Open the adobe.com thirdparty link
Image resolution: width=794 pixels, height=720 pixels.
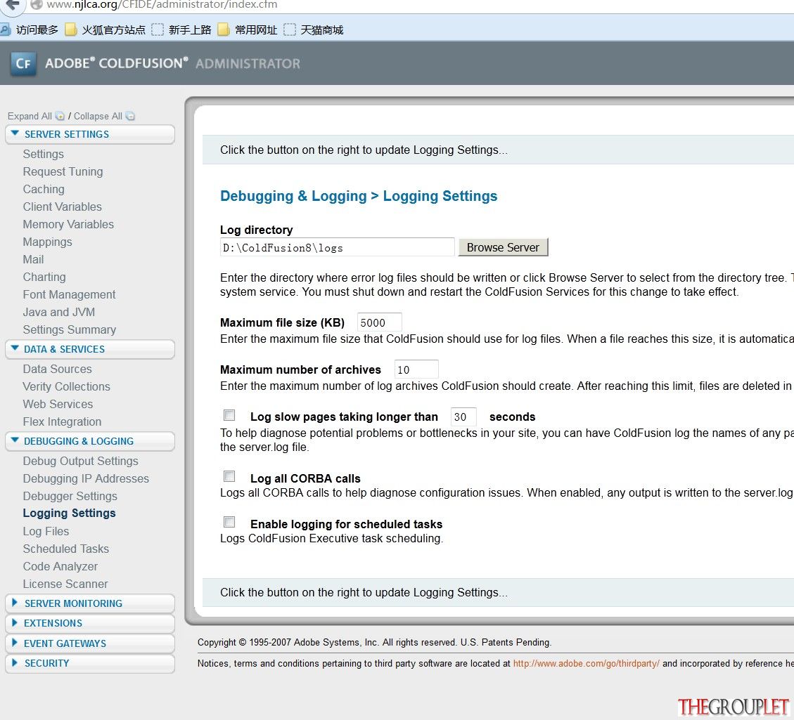(x=587, y=663)
